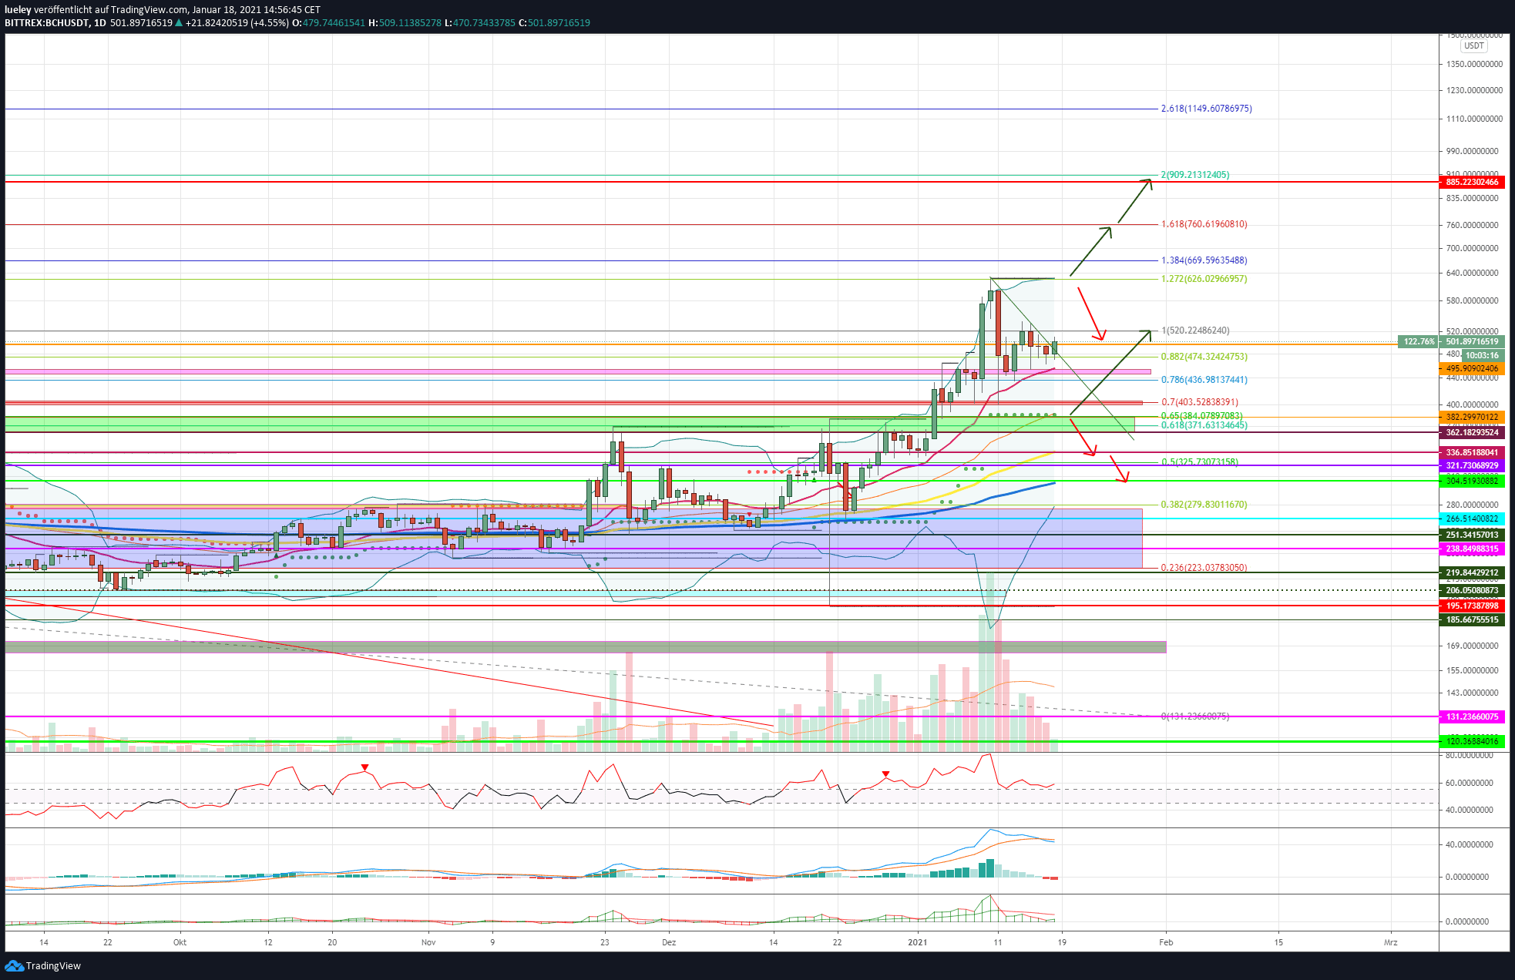Select the green 120.36384016 price label
Viewport: 1515px width, 980px height.
[x=1472, y=742]
